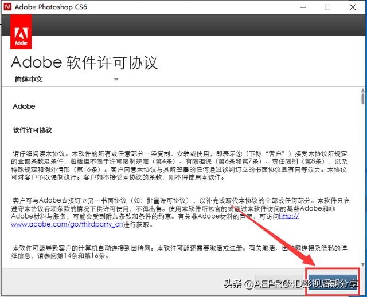Click the scrollbar up arrow of license text
367x297 pixels.
point(363,90)
